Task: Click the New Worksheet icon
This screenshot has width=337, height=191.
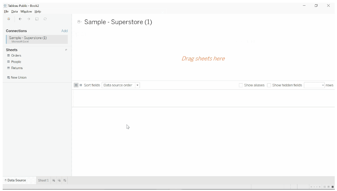Action: (x=54, y=180)
